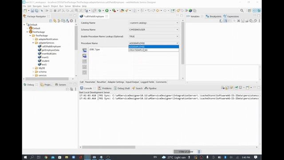
Task: Click the Save icon in the main toolbar
Action: [x=32, y=11]
